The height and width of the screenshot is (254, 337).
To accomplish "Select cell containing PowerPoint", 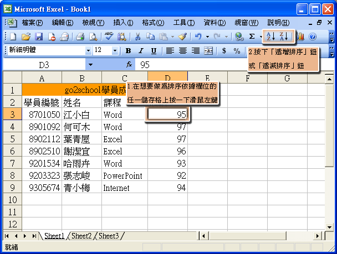I will [x=125, y=175].
